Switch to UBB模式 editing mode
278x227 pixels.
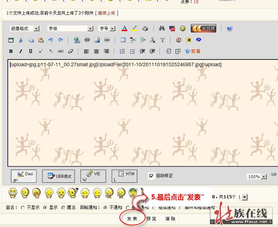pos(59,176)
